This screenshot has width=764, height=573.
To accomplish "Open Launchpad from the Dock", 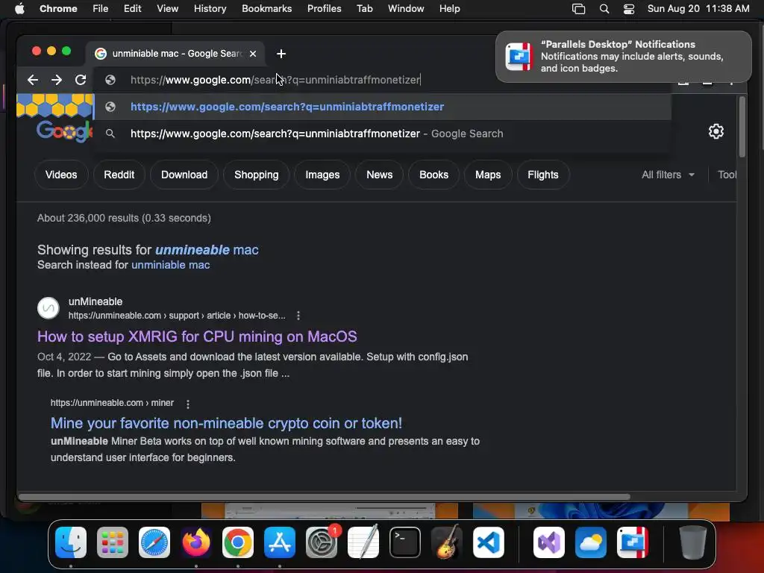I will click(x=113, y=542).
